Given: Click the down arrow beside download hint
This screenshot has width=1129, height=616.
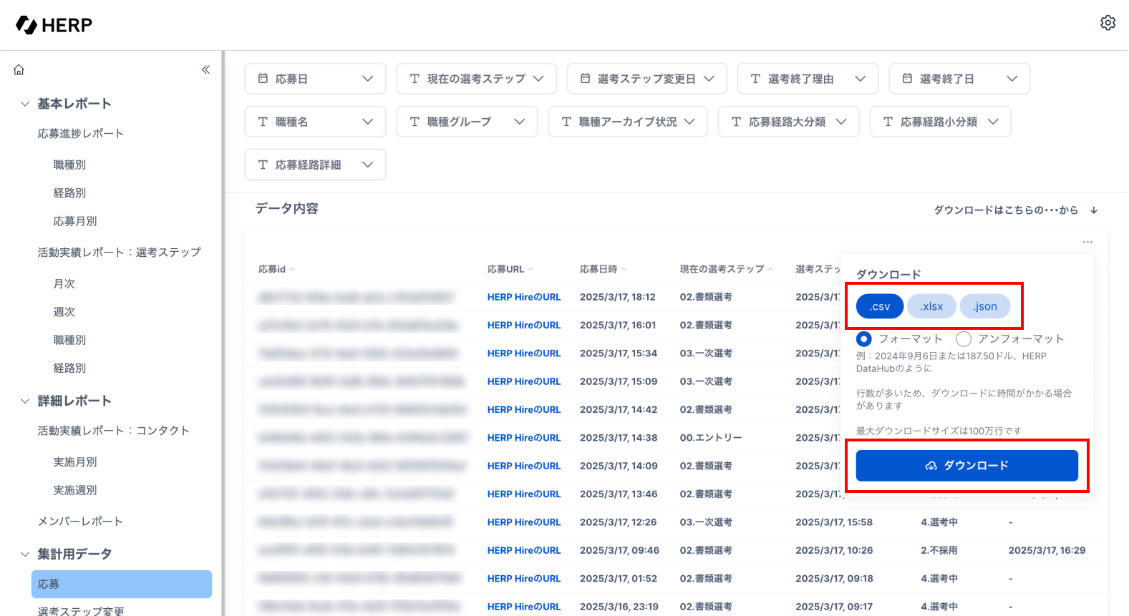Looking at the screenshot, I should tap(1094, 210).
